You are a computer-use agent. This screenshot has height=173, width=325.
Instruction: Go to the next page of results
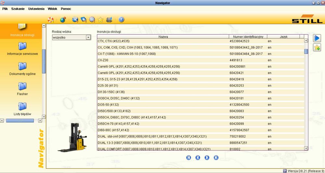(207, 158)
